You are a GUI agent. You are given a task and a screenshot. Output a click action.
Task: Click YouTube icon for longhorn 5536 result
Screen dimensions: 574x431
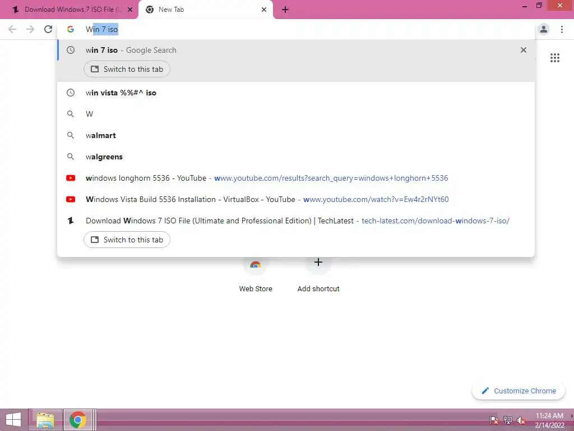click(x=71, y=178)
